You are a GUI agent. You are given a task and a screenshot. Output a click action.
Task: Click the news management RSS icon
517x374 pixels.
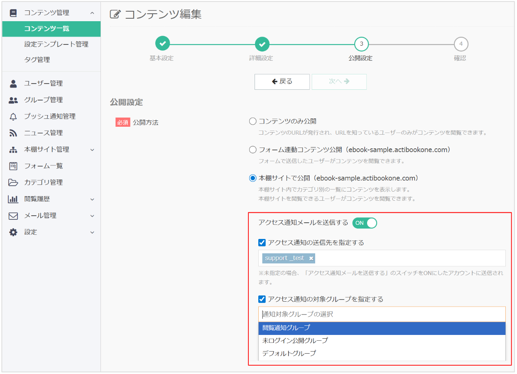click(13, 133)
